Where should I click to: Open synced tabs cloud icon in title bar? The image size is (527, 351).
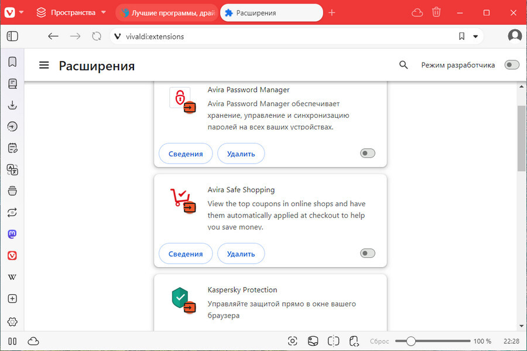coord(417,13)
